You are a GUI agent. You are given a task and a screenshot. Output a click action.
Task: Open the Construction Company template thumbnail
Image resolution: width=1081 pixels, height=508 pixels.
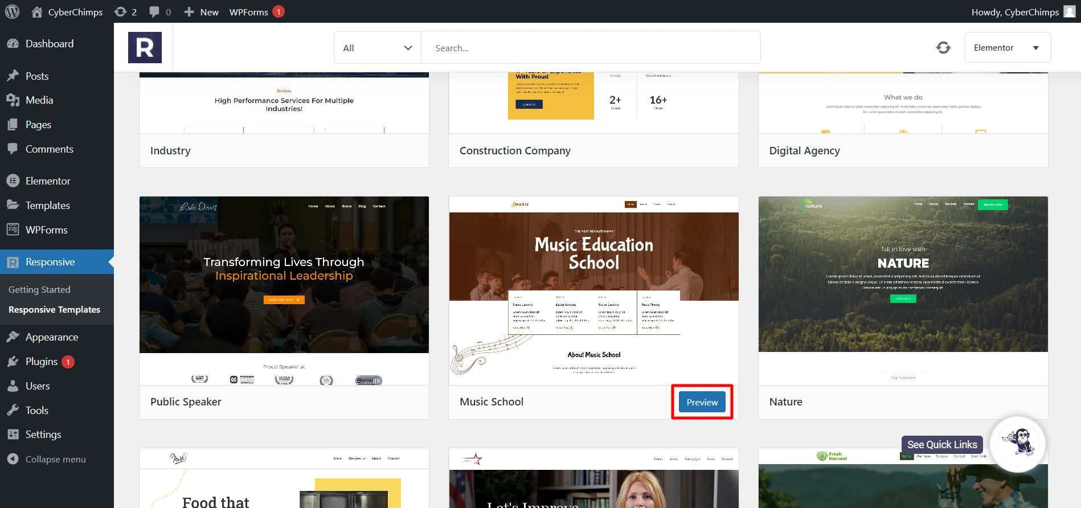pyautogui.click(x=594, y=103)
